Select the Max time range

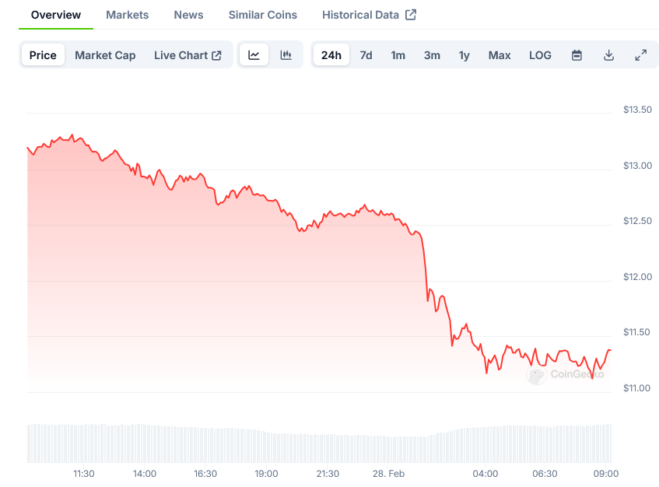(500, 55)
